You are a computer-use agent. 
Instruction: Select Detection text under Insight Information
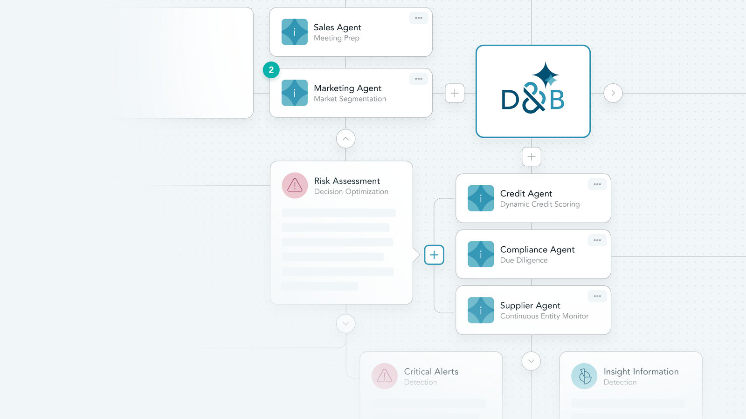[x=620, y=382]
